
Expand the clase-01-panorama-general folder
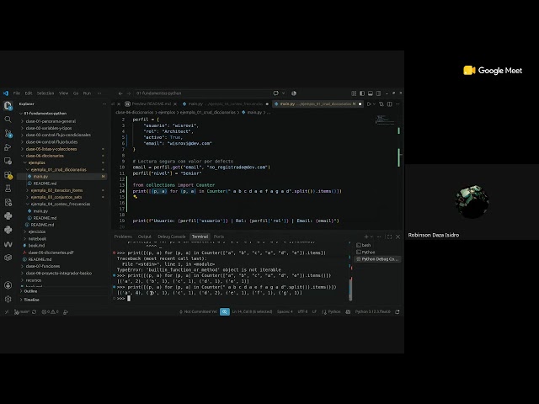(51, 121)
